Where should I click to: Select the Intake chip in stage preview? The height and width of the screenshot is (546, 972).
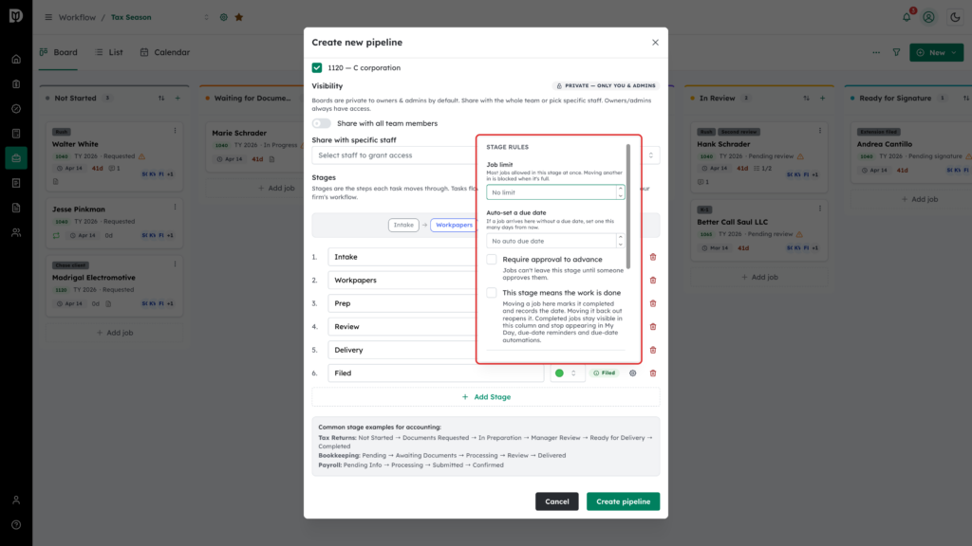[x=403, y=225]
